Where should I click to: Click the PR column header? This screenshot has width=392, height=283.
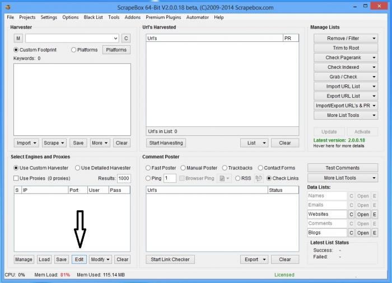click(291, 38)
